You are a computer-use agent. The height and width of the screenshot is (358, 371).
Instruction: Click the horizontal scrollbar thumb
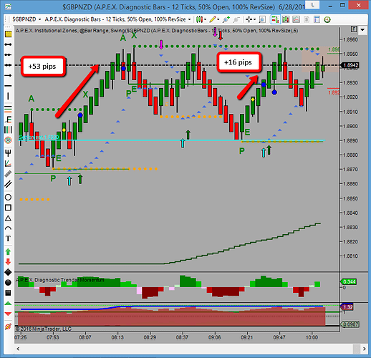[357, 349]
